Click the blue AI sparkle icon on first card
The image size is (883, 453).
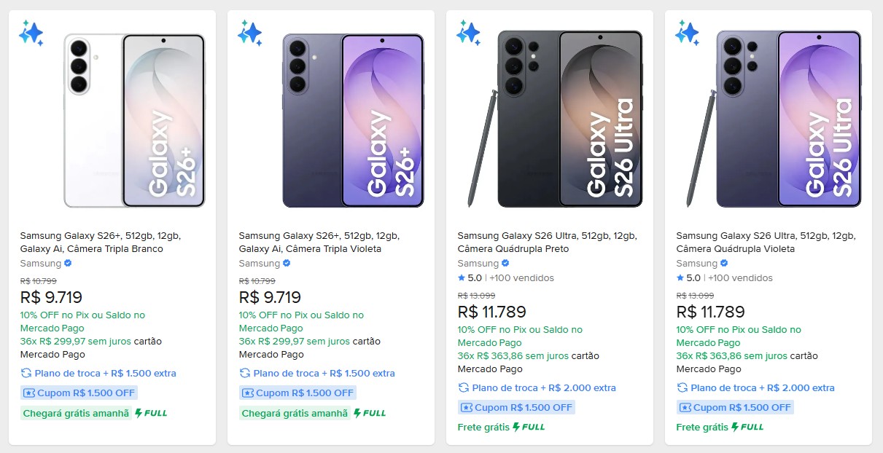coord(34,33)
